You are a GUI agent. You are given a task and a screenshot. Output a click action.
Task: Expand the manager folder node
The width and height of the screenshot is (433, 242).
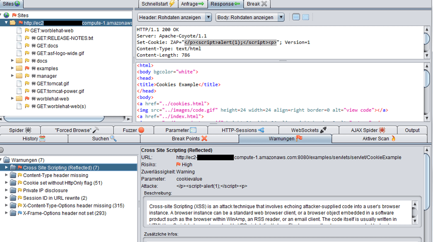tap(12, 76)
